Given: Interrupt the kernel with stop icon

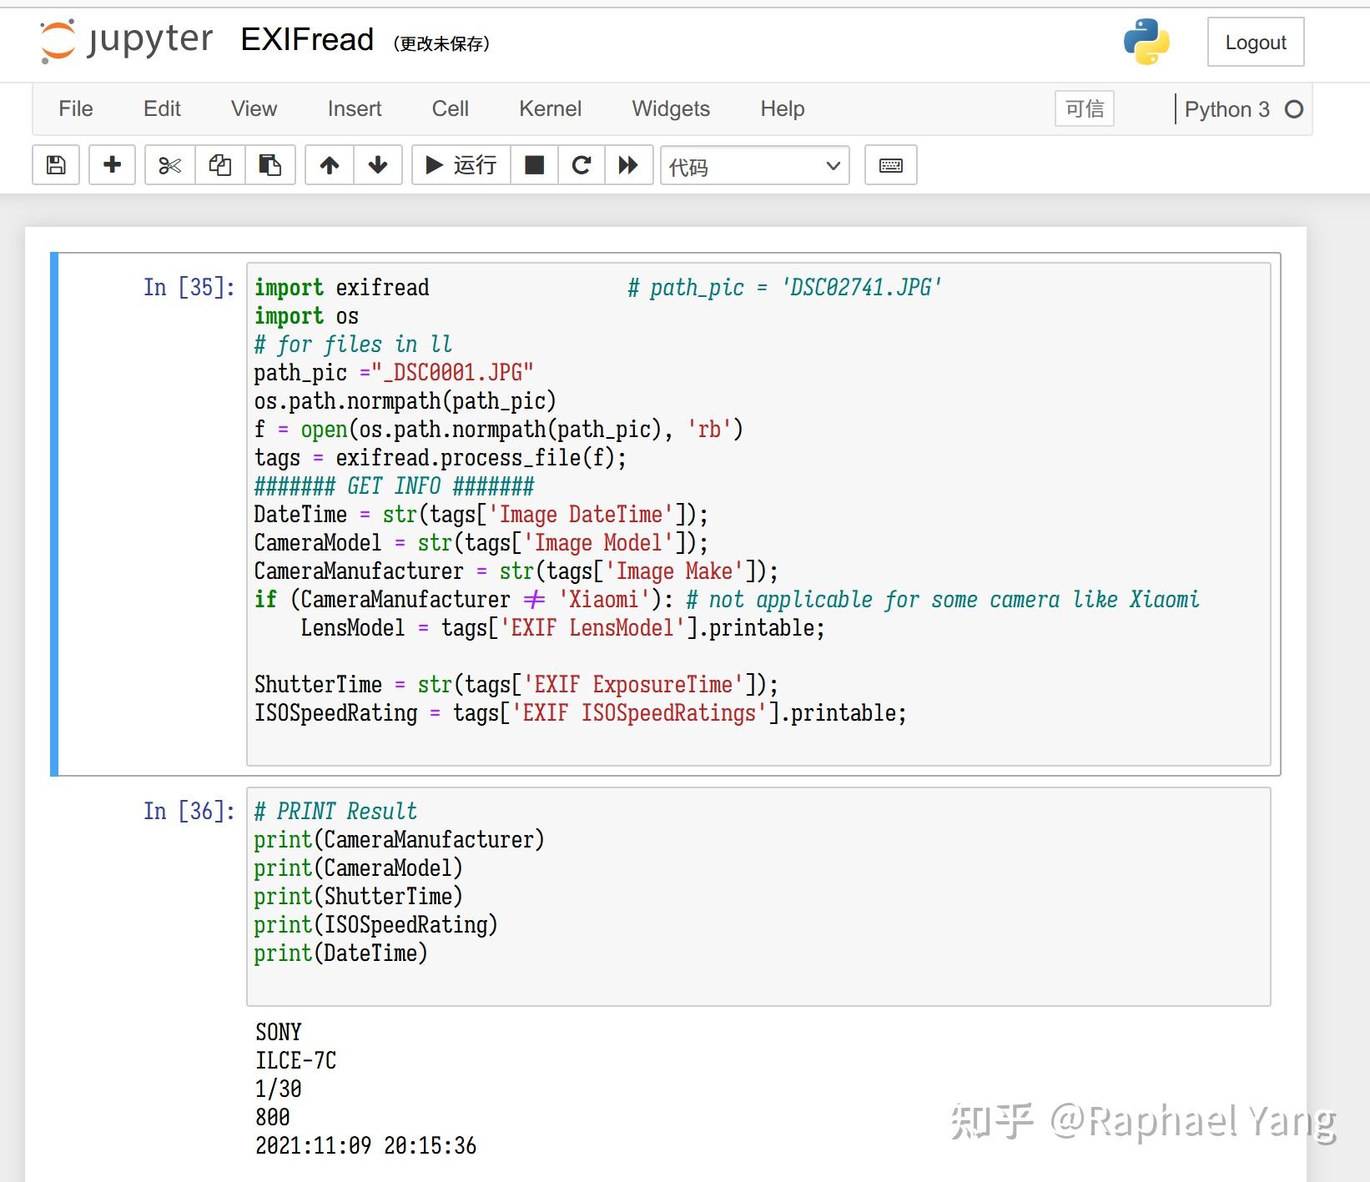Looking at the screenshot, I should click(535, 165).
